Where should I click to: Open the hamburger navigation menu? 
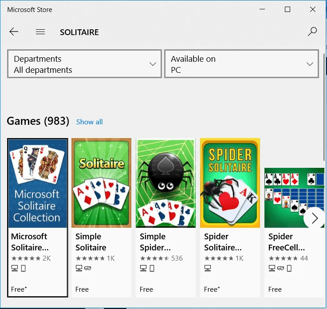pyautogui.click(x=40, y=32)
